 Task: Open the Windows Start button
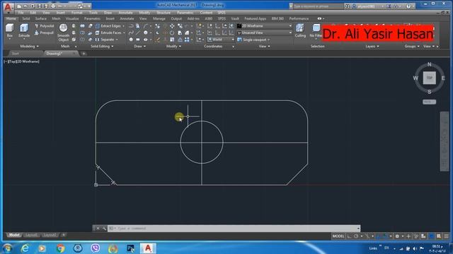pyautogui.click(x=7, y=248)
